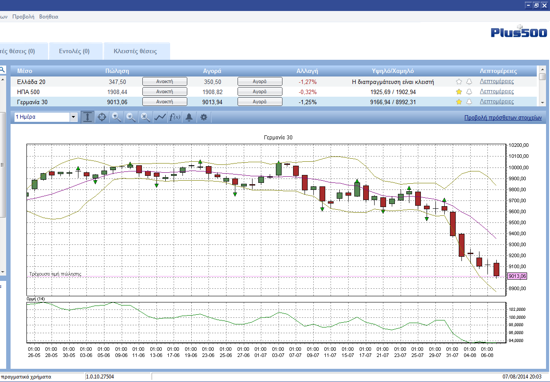Open the Βοήθεια menu
550x382 pixels.
[x=48, y=17]
